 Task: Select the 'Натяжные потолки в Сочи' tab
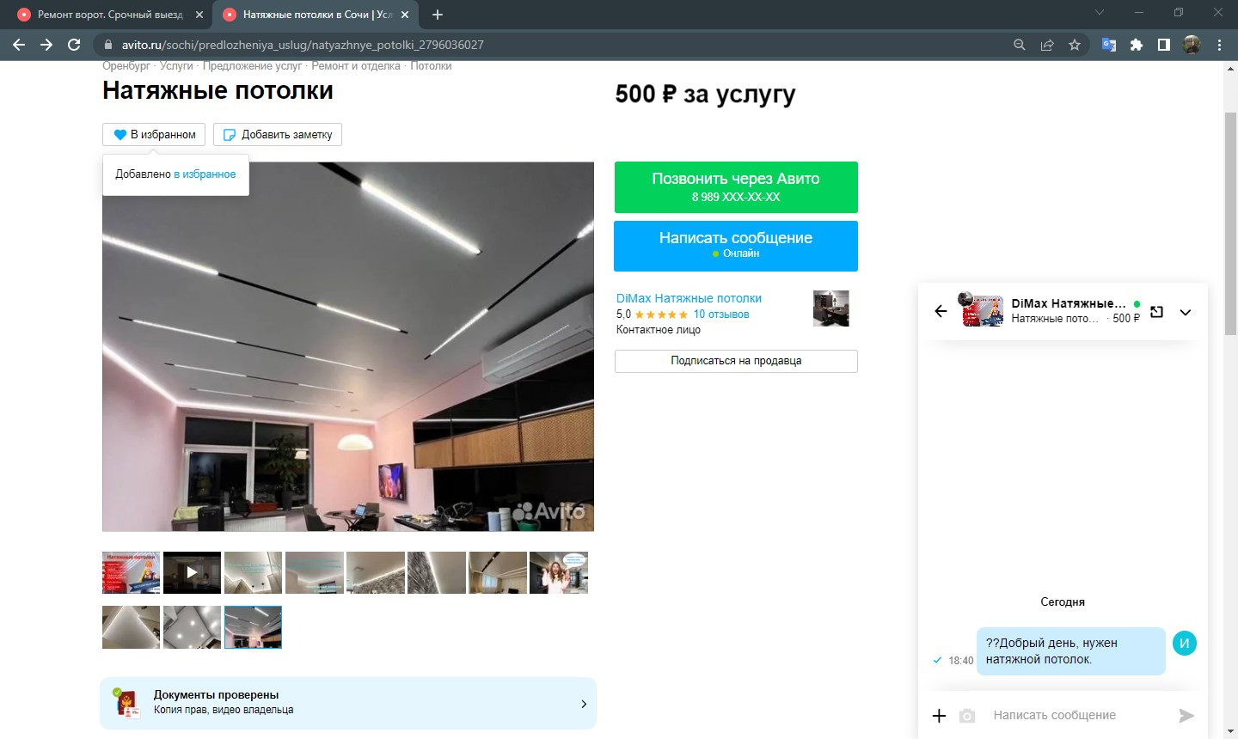316,15
